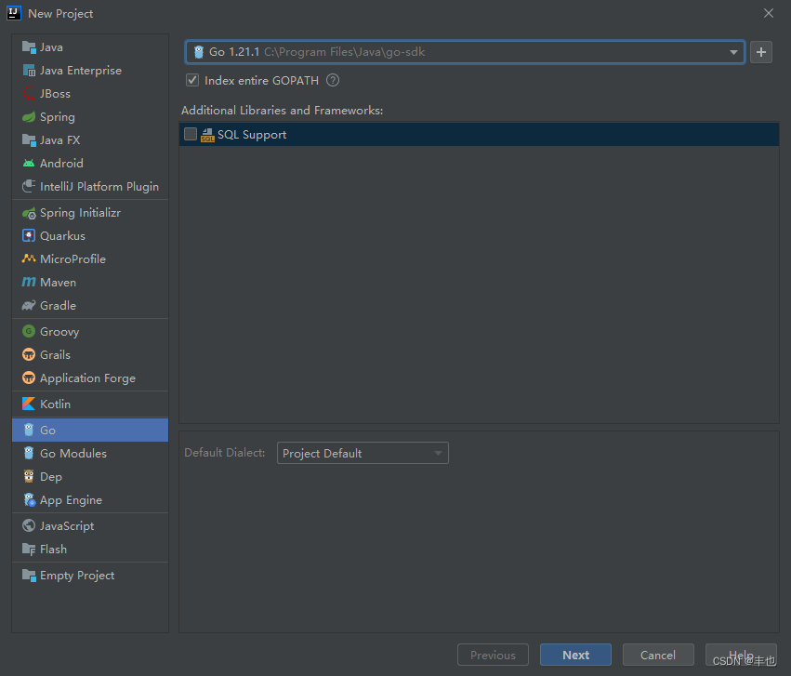Select JBoss project type

pos(90,93)
